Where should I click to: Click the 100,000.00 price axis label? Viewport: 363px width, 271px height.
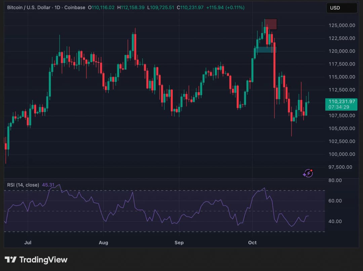coord(342,154)
